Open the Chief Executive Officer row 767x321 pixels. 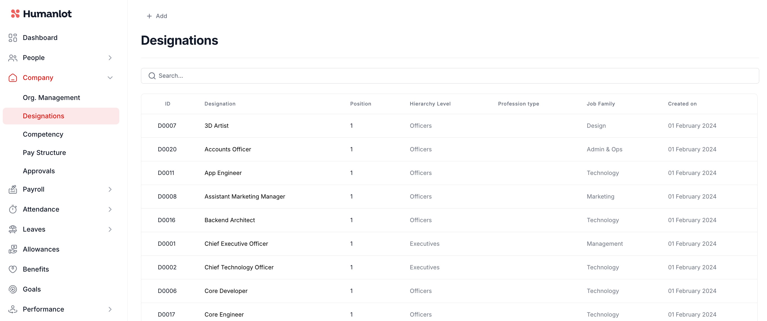point(236,244)
